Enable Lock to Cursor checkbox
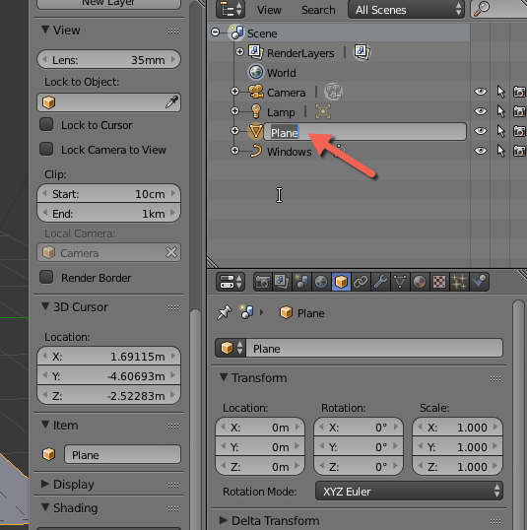The image size is (527, 530). (46, 124)
